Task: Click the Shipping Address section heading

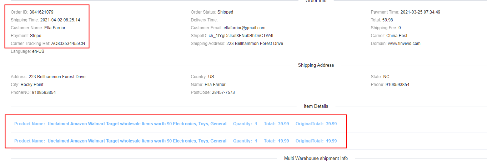Action: 316,65
